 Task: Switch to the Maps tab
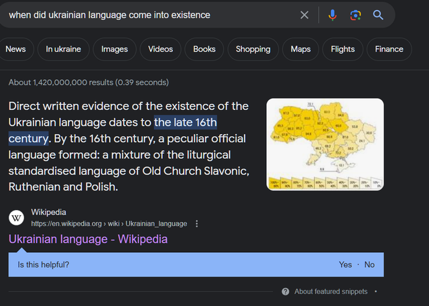[300, 49]
